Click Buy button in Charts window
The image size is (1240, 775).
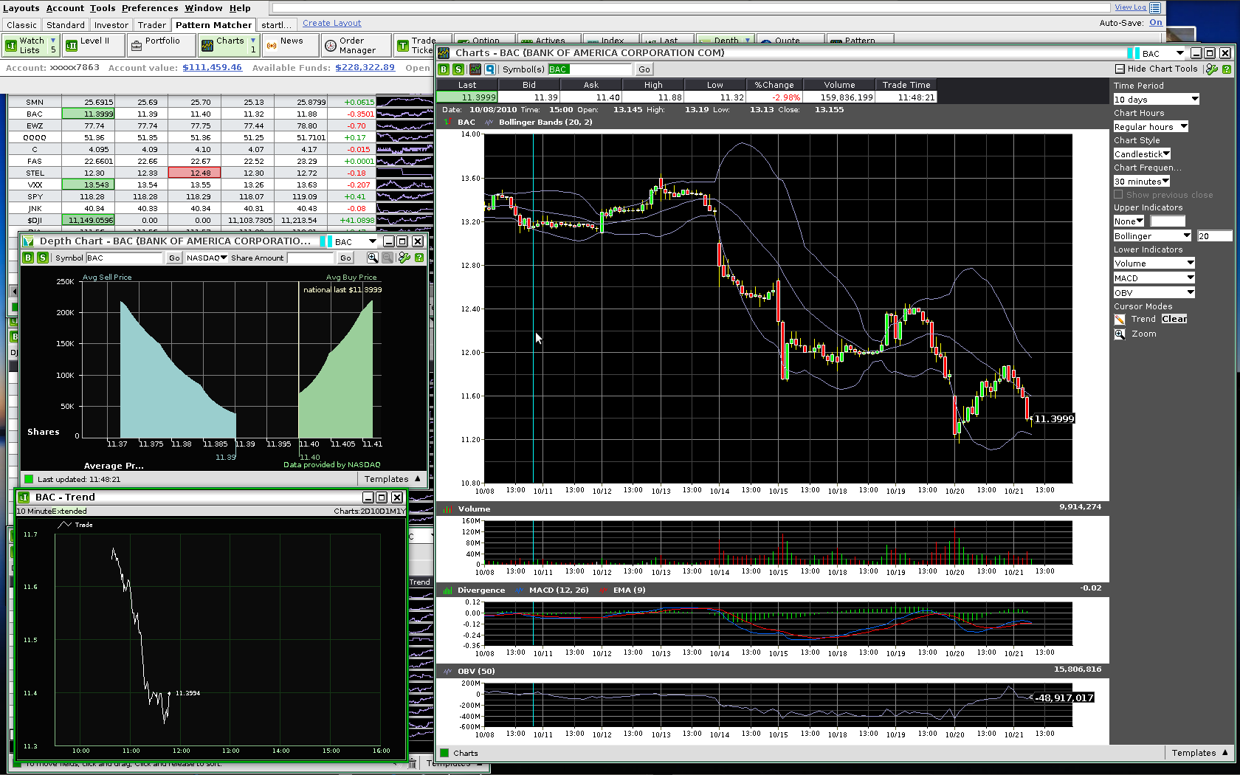tap(444, 69)
